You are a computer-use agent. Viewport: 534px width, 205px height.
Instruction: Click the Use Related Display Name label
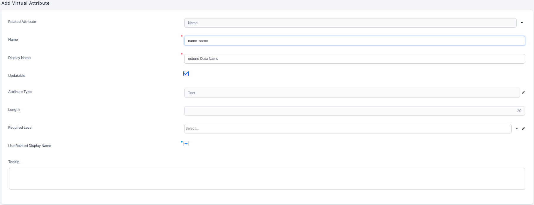30,146
